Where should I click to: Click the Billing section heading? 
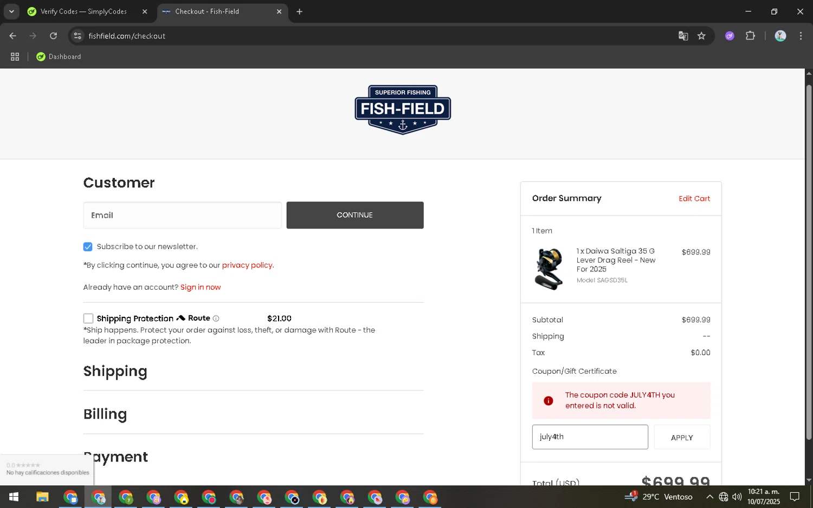pyautogui.click(x=105, y=414)
